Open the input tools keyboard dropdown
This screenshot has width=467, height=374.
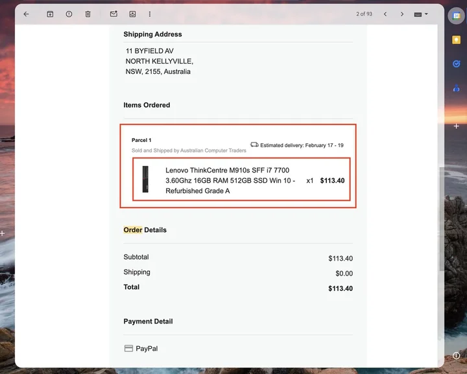coord(422,14)
